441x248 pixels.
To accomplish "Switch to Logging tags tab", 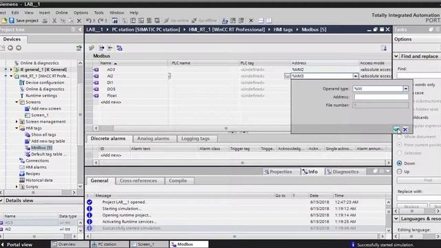I will tap(195, 138).
